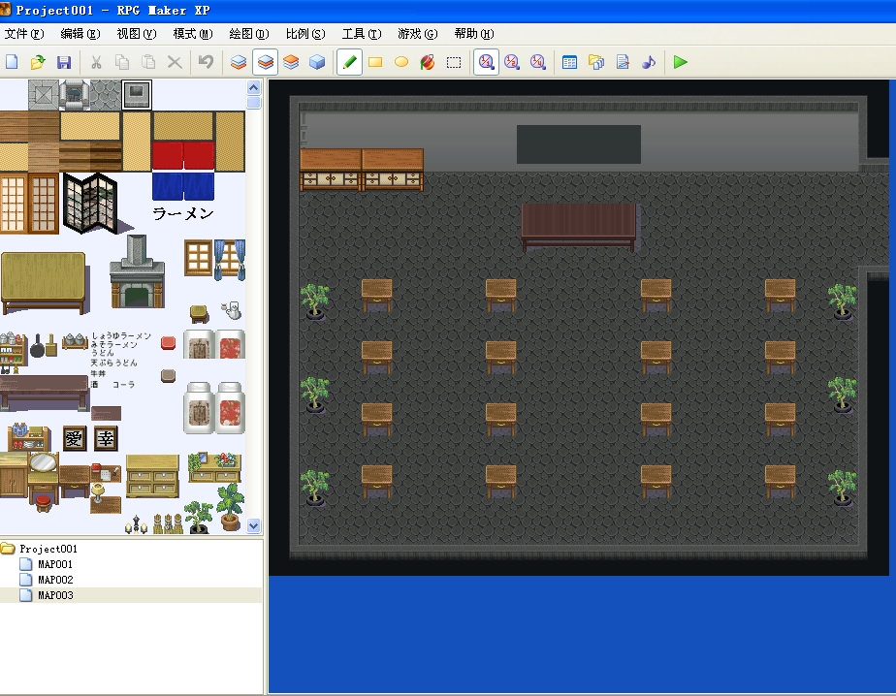Select MAP003 in the map tree
Image resolution: width=896 pixels, height=696 pixels.
click(x=55, y=595)
